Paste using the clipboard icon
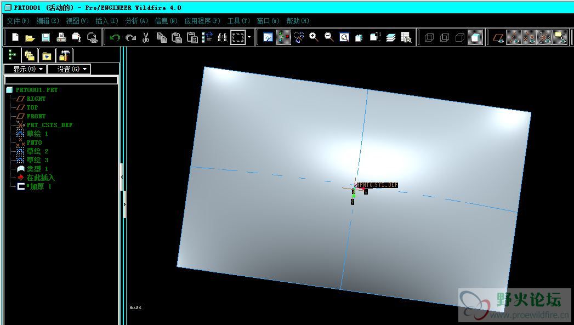 click(177, 37)
